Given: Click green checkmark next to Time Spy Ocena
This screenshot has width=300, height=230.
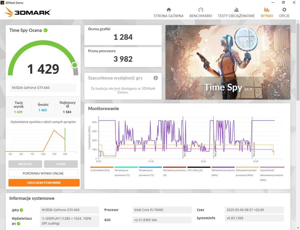Looking at the screenshot, I should (x=45, y=30).
